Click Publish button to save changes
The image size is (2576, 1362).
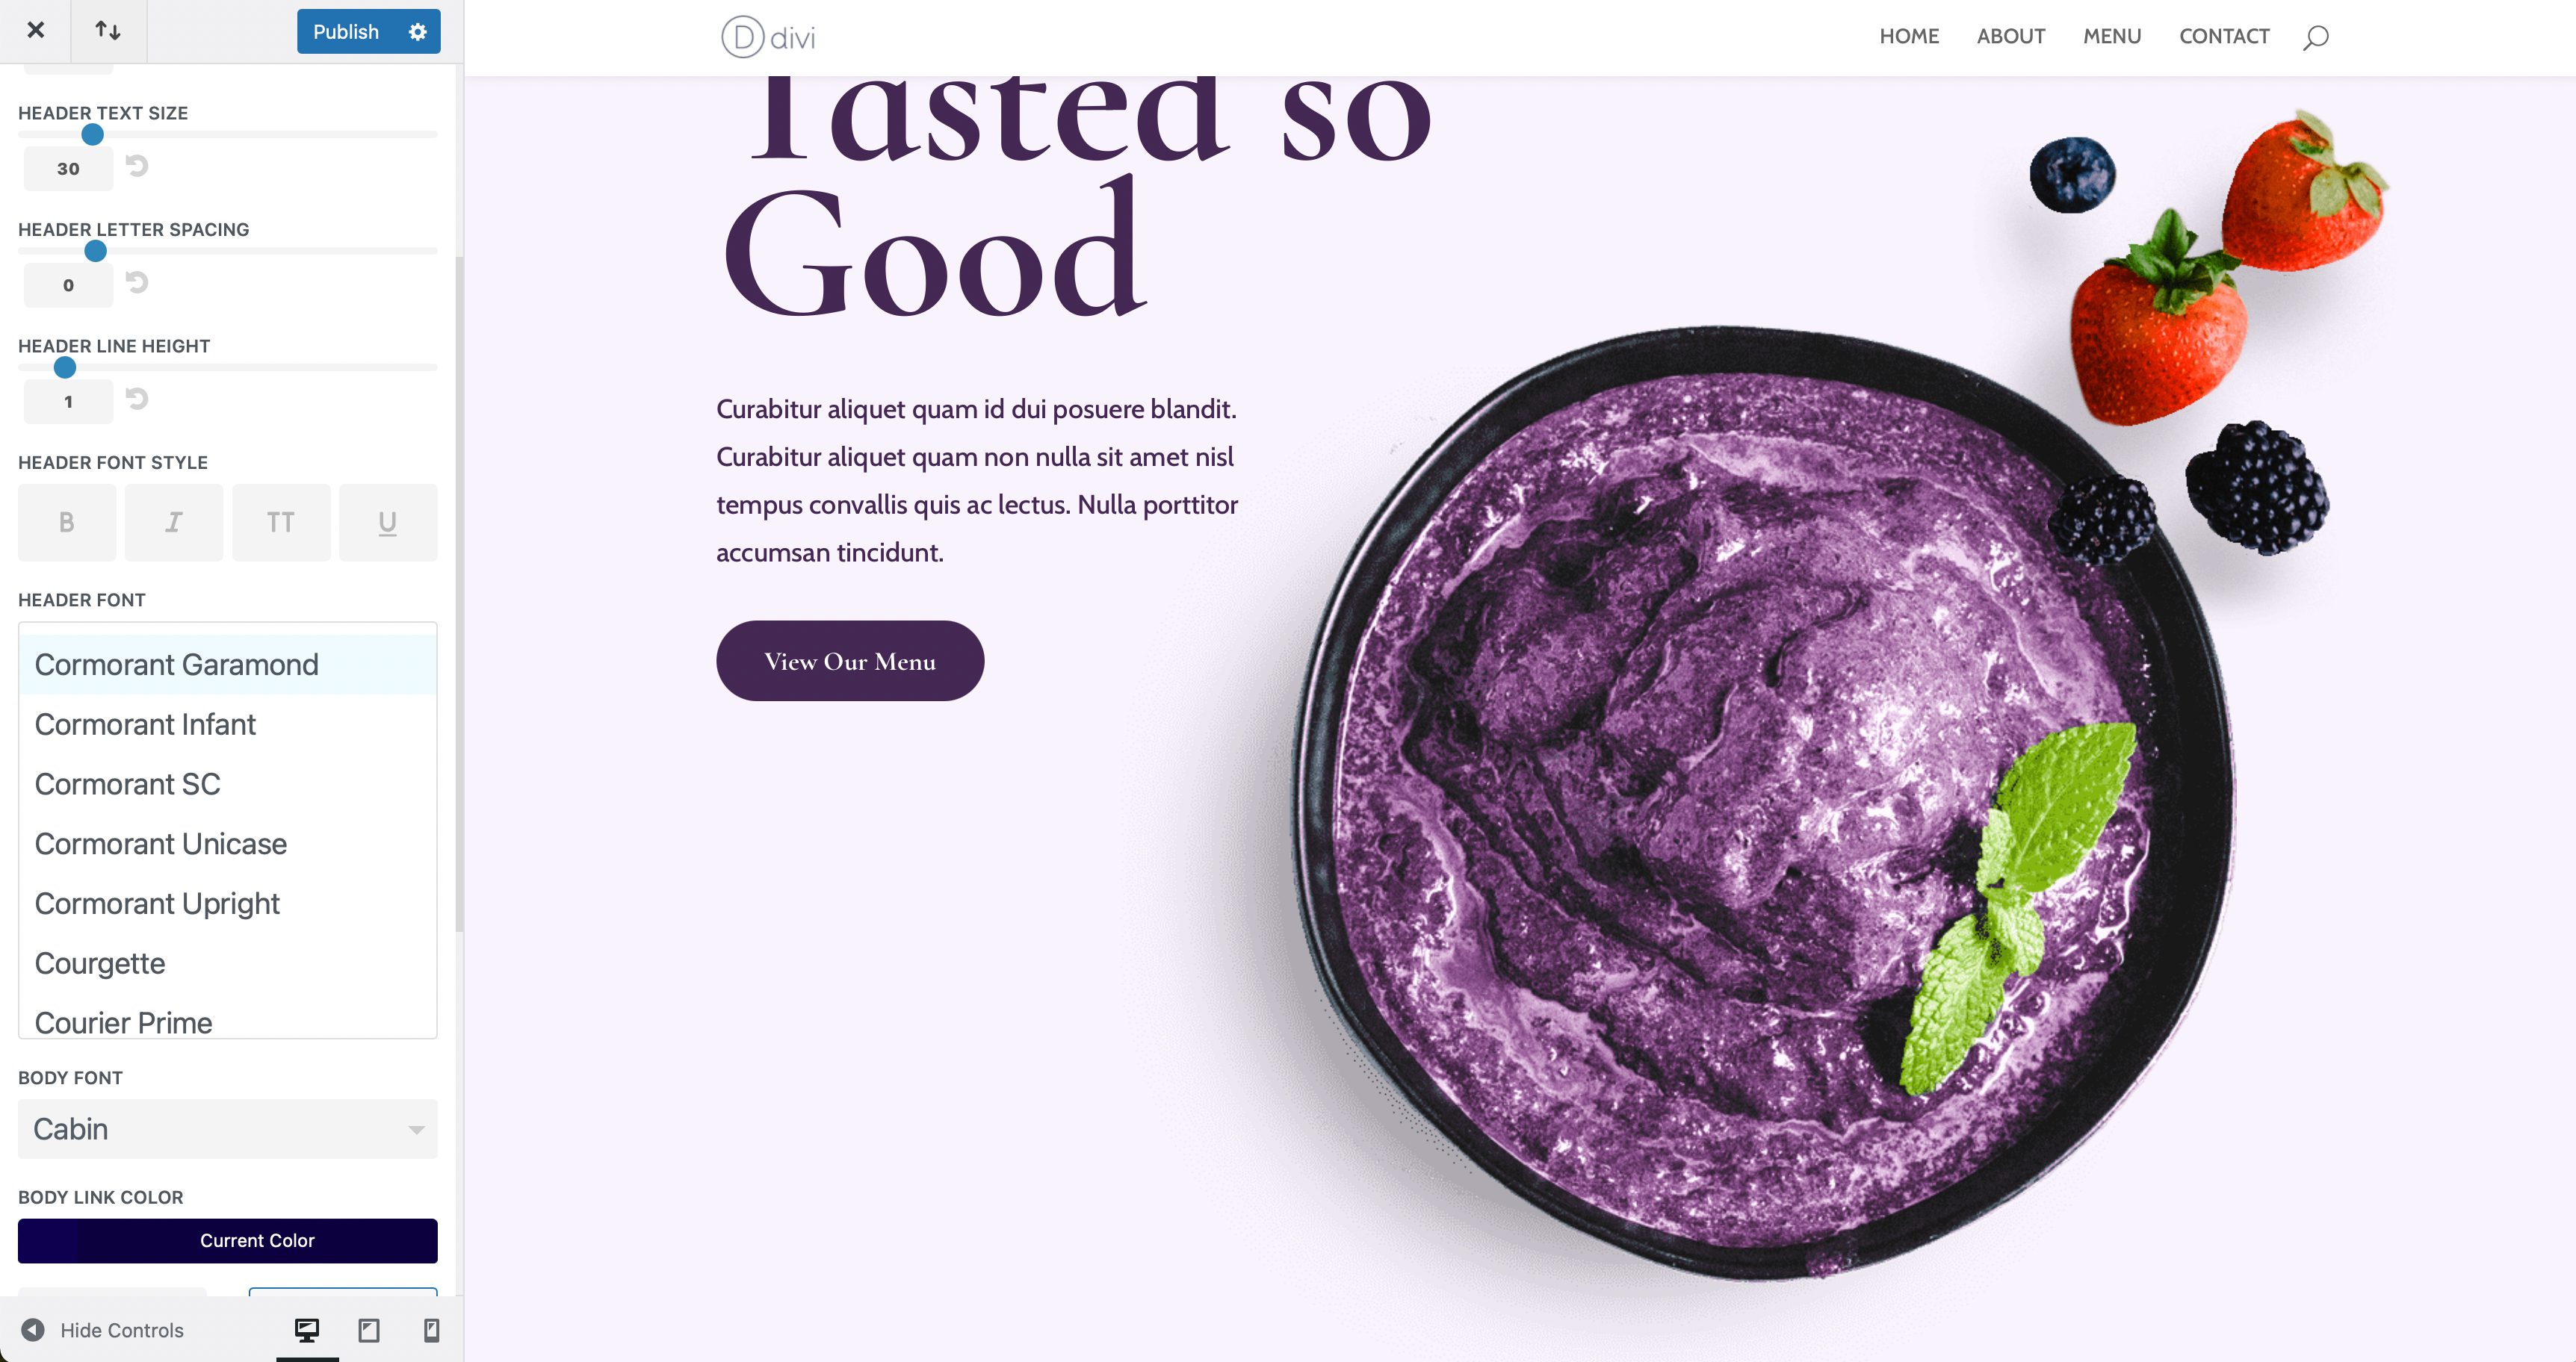342,31
